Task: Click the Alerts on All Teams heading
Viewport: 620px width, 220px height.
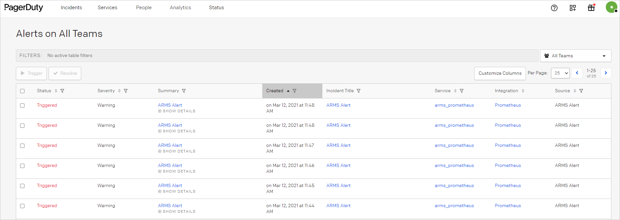Action: coord(59,34)
